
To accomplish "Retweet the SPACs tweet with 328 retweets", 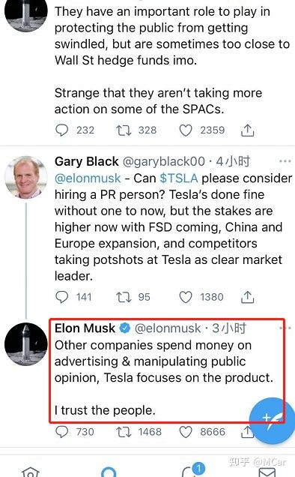I will click(x=124, y=130).
